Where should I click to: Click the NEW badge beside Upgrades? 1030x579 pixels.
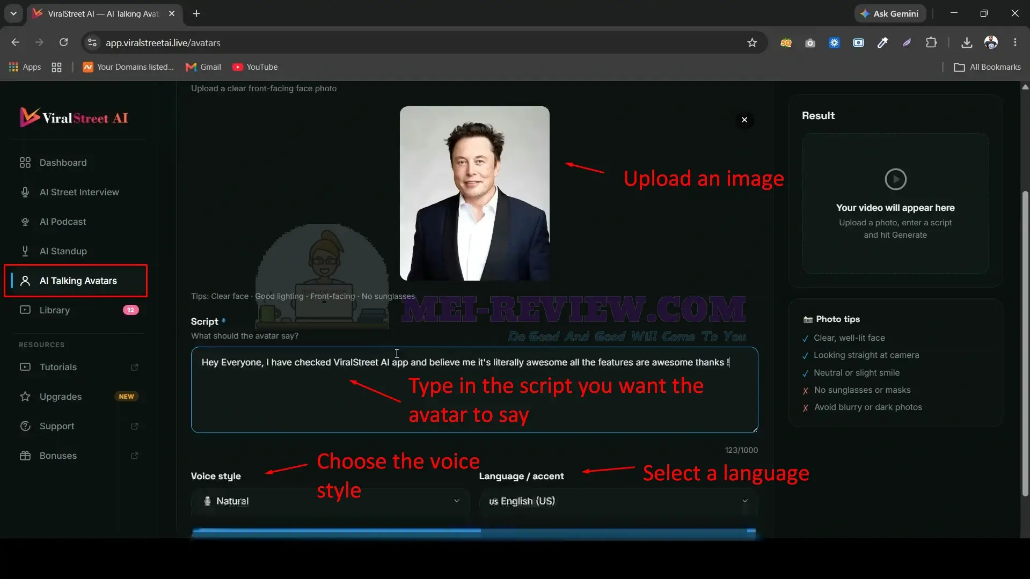127,397
